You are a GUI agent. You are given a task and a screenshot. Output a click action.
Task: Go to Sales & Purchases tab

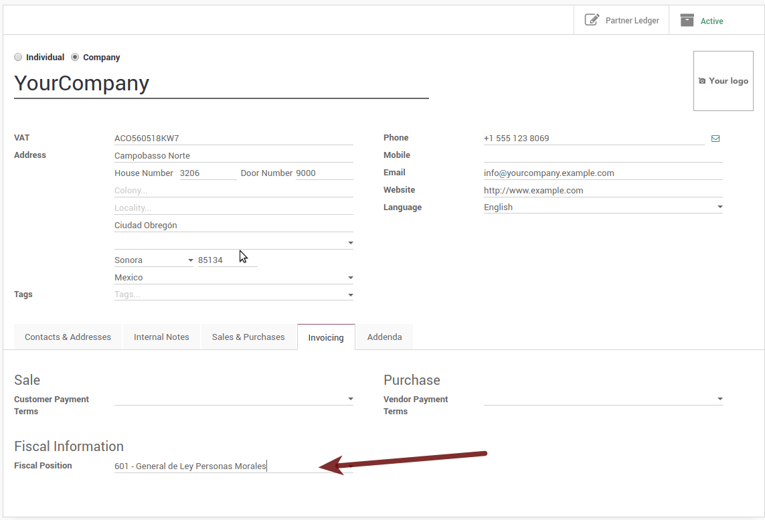(248, 337)
